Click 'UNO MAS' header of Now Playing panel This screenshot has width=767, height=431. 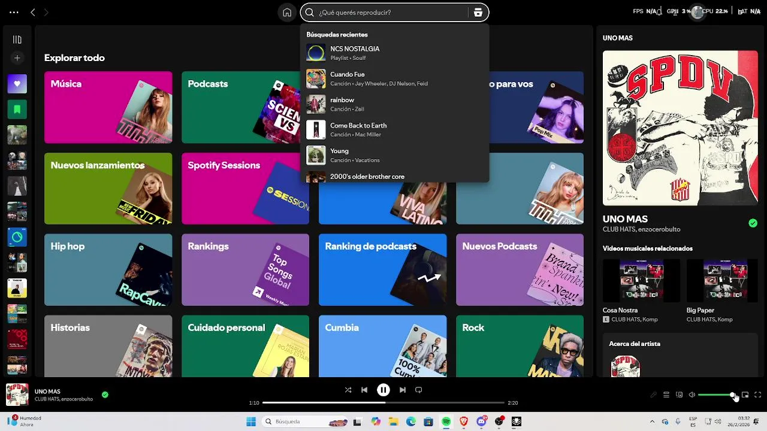(x=618, y=38)
